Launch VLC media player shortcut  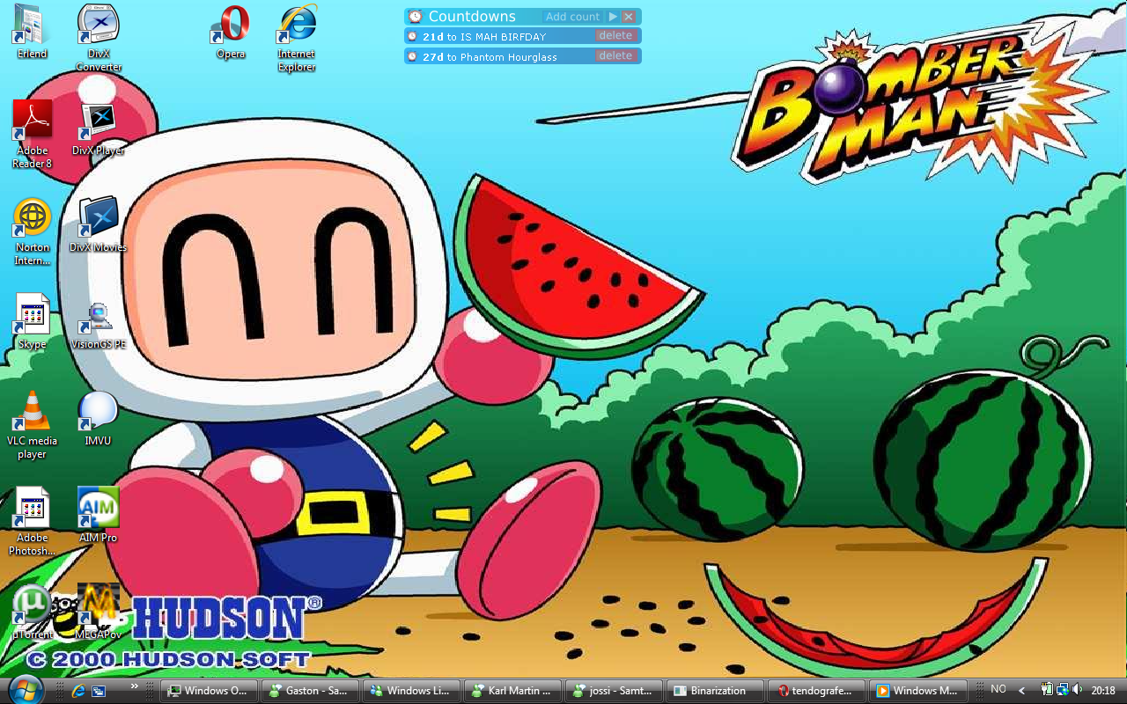[x=32, y=425]
